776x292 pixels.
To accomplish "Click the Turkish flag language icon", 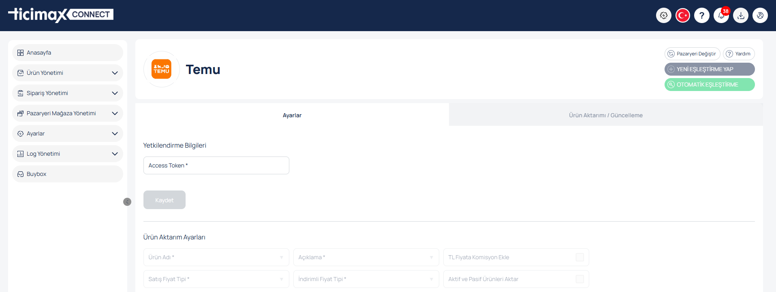I will (x=683, y=15).
